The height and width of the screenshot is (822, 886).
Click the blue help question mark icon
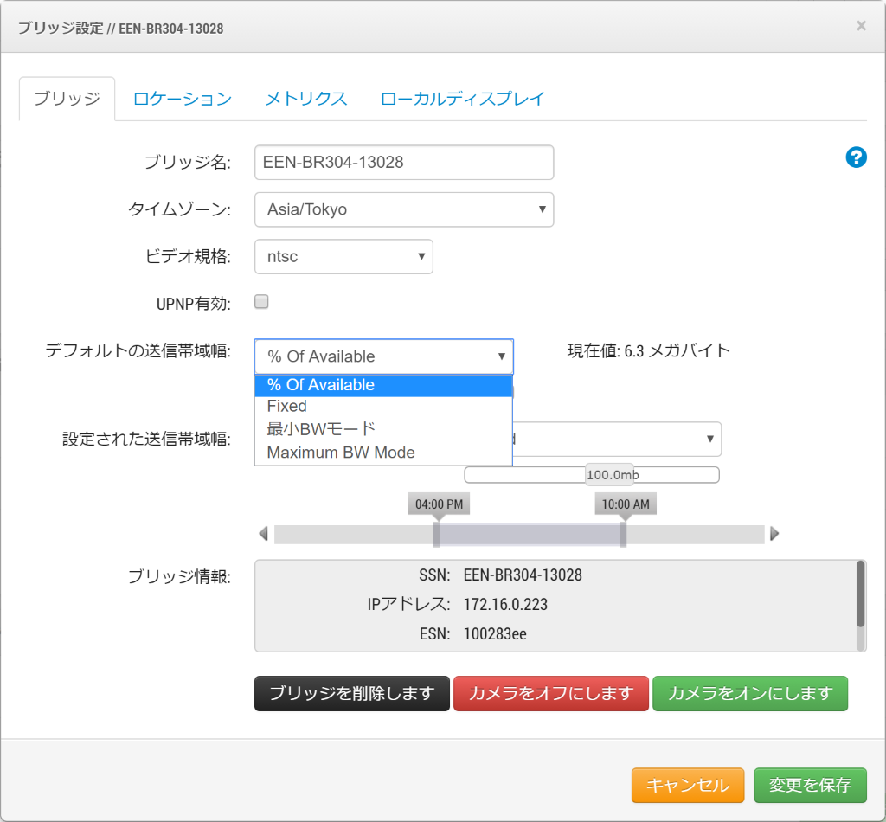coord(856,157)
